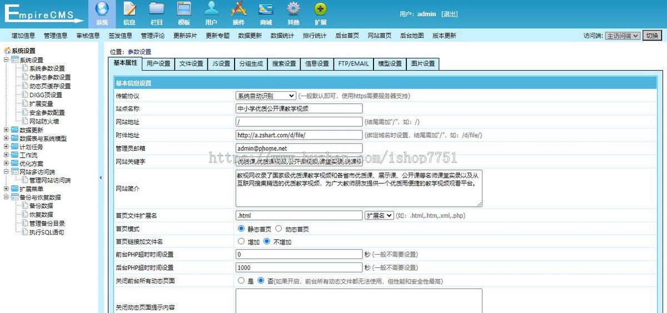This screenshot has height=313, width=667.
Task: Collapse the 系统设置 tree node
Action: point(6,60)
